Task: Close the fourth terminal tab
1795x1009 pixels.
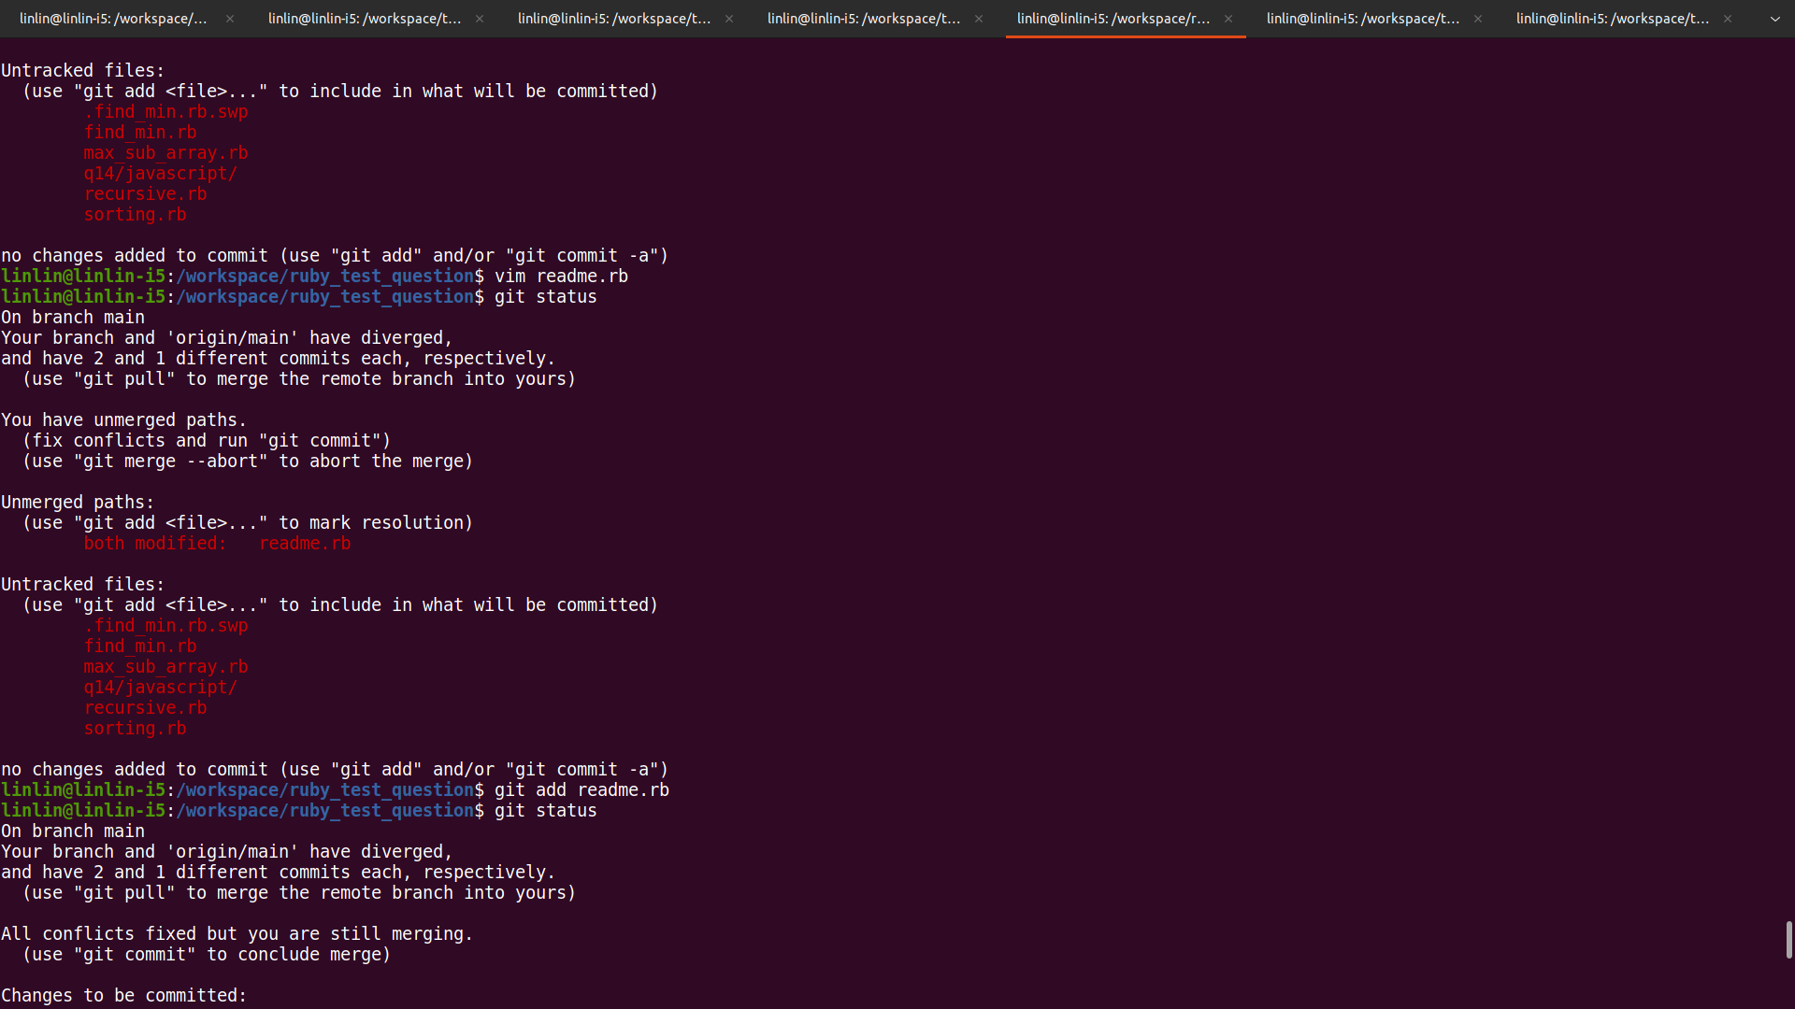Action: [979, 19]
